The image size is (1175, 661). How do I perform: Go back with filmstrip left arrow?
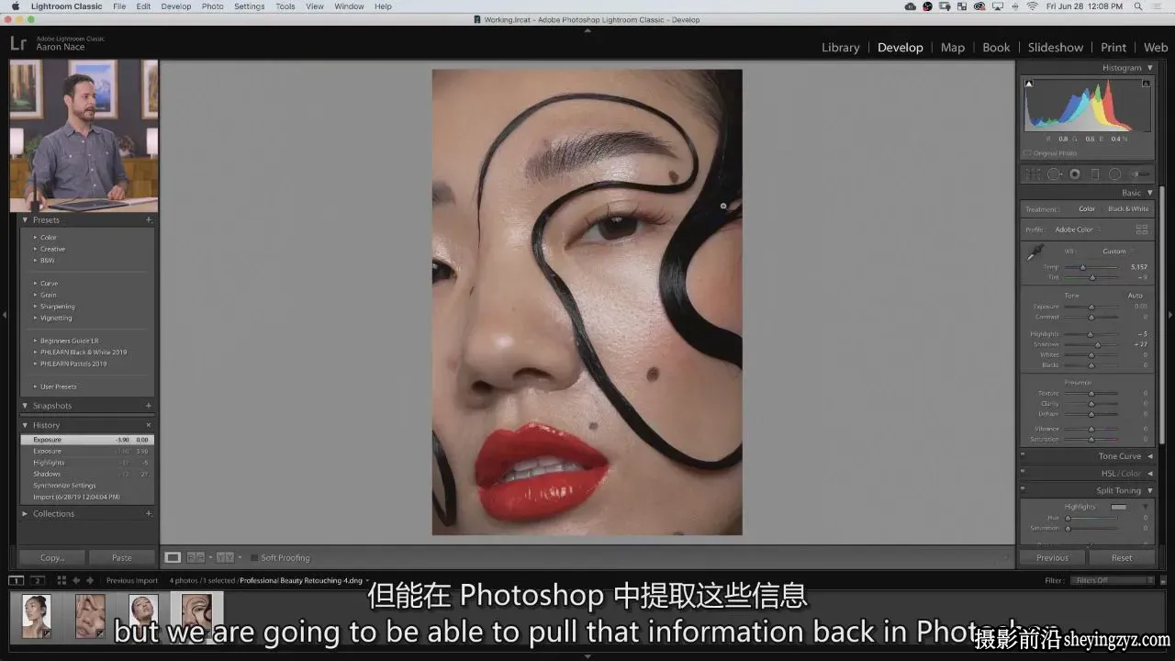[76, 580]
